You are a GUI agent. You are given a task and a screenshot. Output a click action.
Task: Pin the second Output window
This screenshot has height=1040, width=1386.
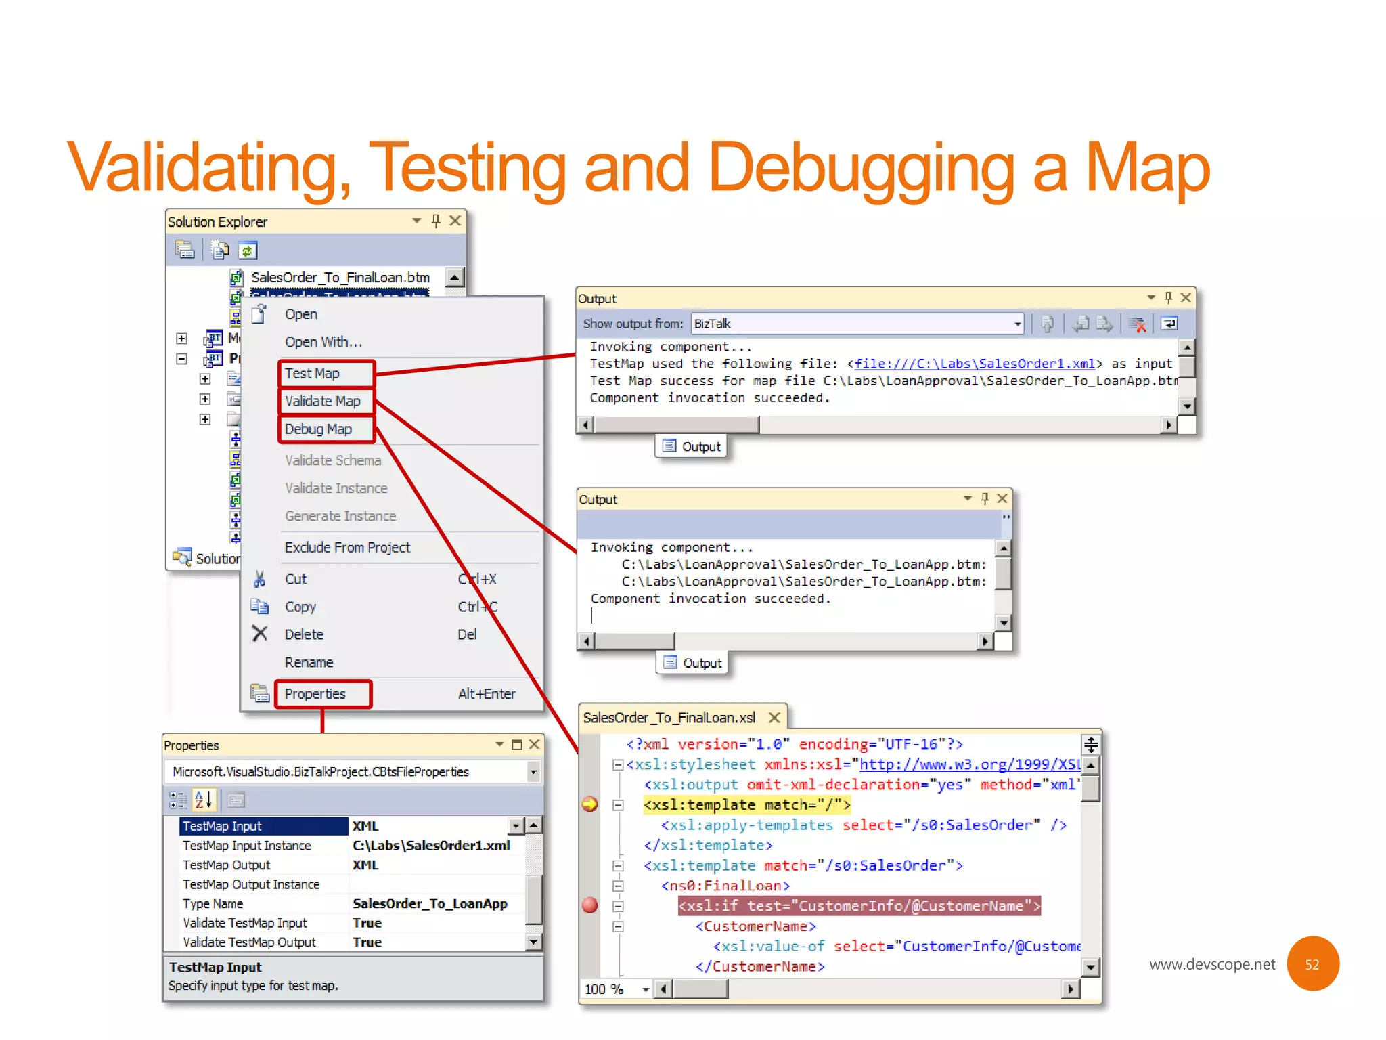click(985, 498)
